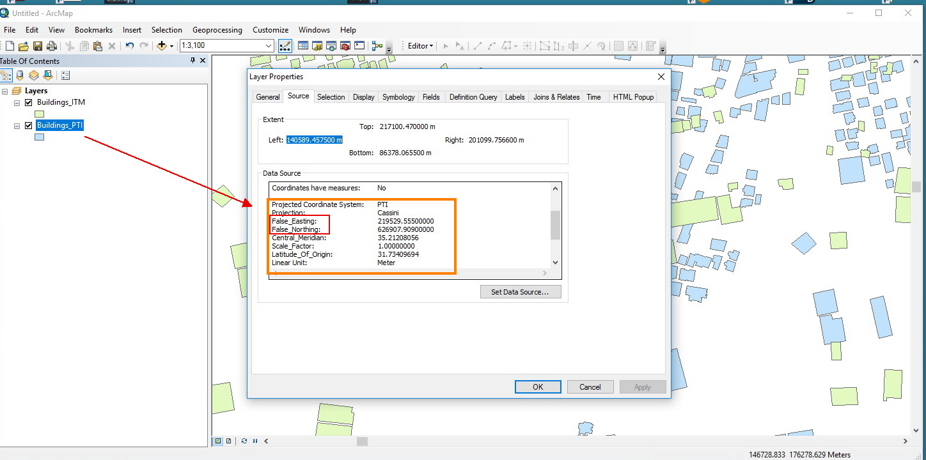
Task: Expand Standard toolbar overflow options
Action: point(390,47)
